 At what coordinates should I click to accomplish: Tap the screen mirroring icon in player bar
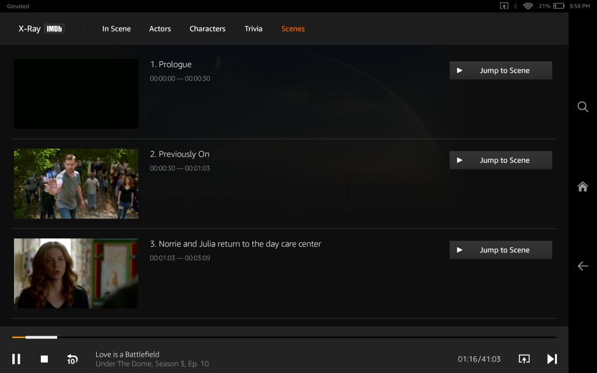[524, 359]
